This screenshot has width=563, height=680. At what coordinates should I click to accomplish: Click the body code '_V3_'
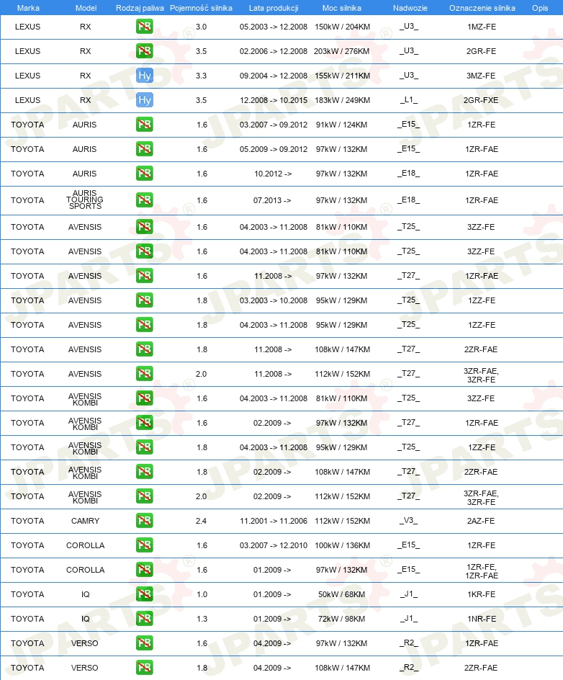tap(409, 520)
